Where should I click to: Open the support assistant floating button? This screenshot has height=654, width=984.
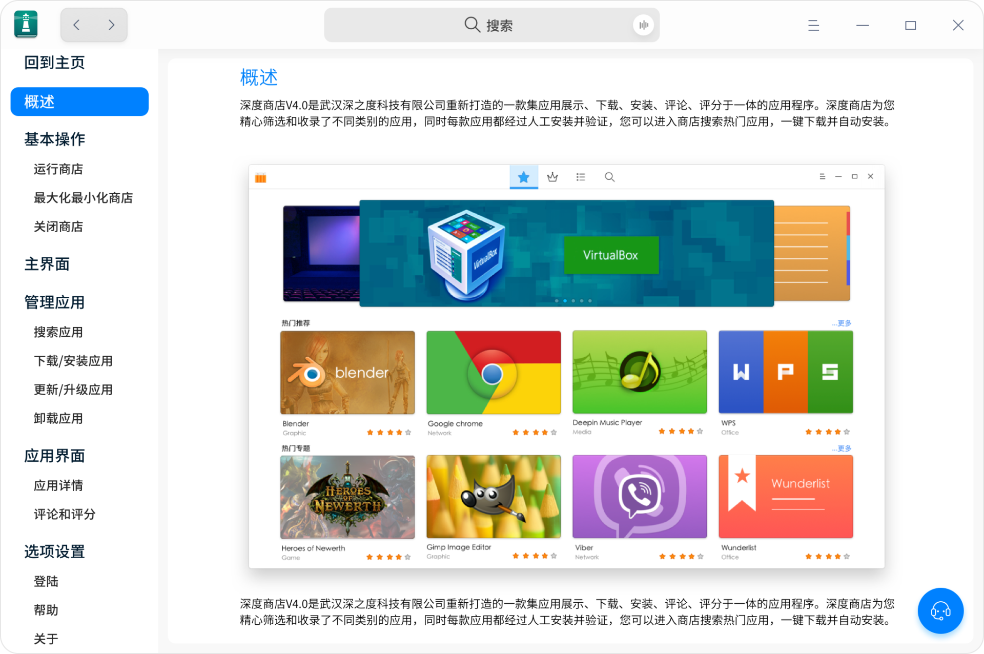(940, 610)
